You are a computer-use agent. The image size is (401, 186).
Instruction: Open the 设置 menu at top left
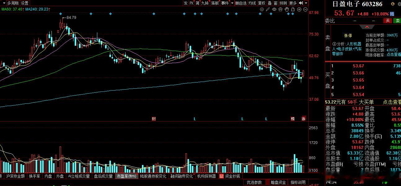(25, 3)
